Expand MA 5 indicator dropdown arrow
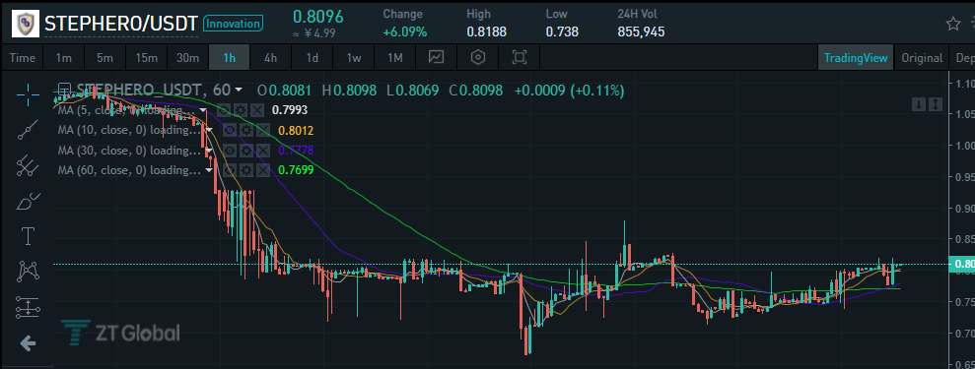The image size is (975, 369). click(203, 111)
